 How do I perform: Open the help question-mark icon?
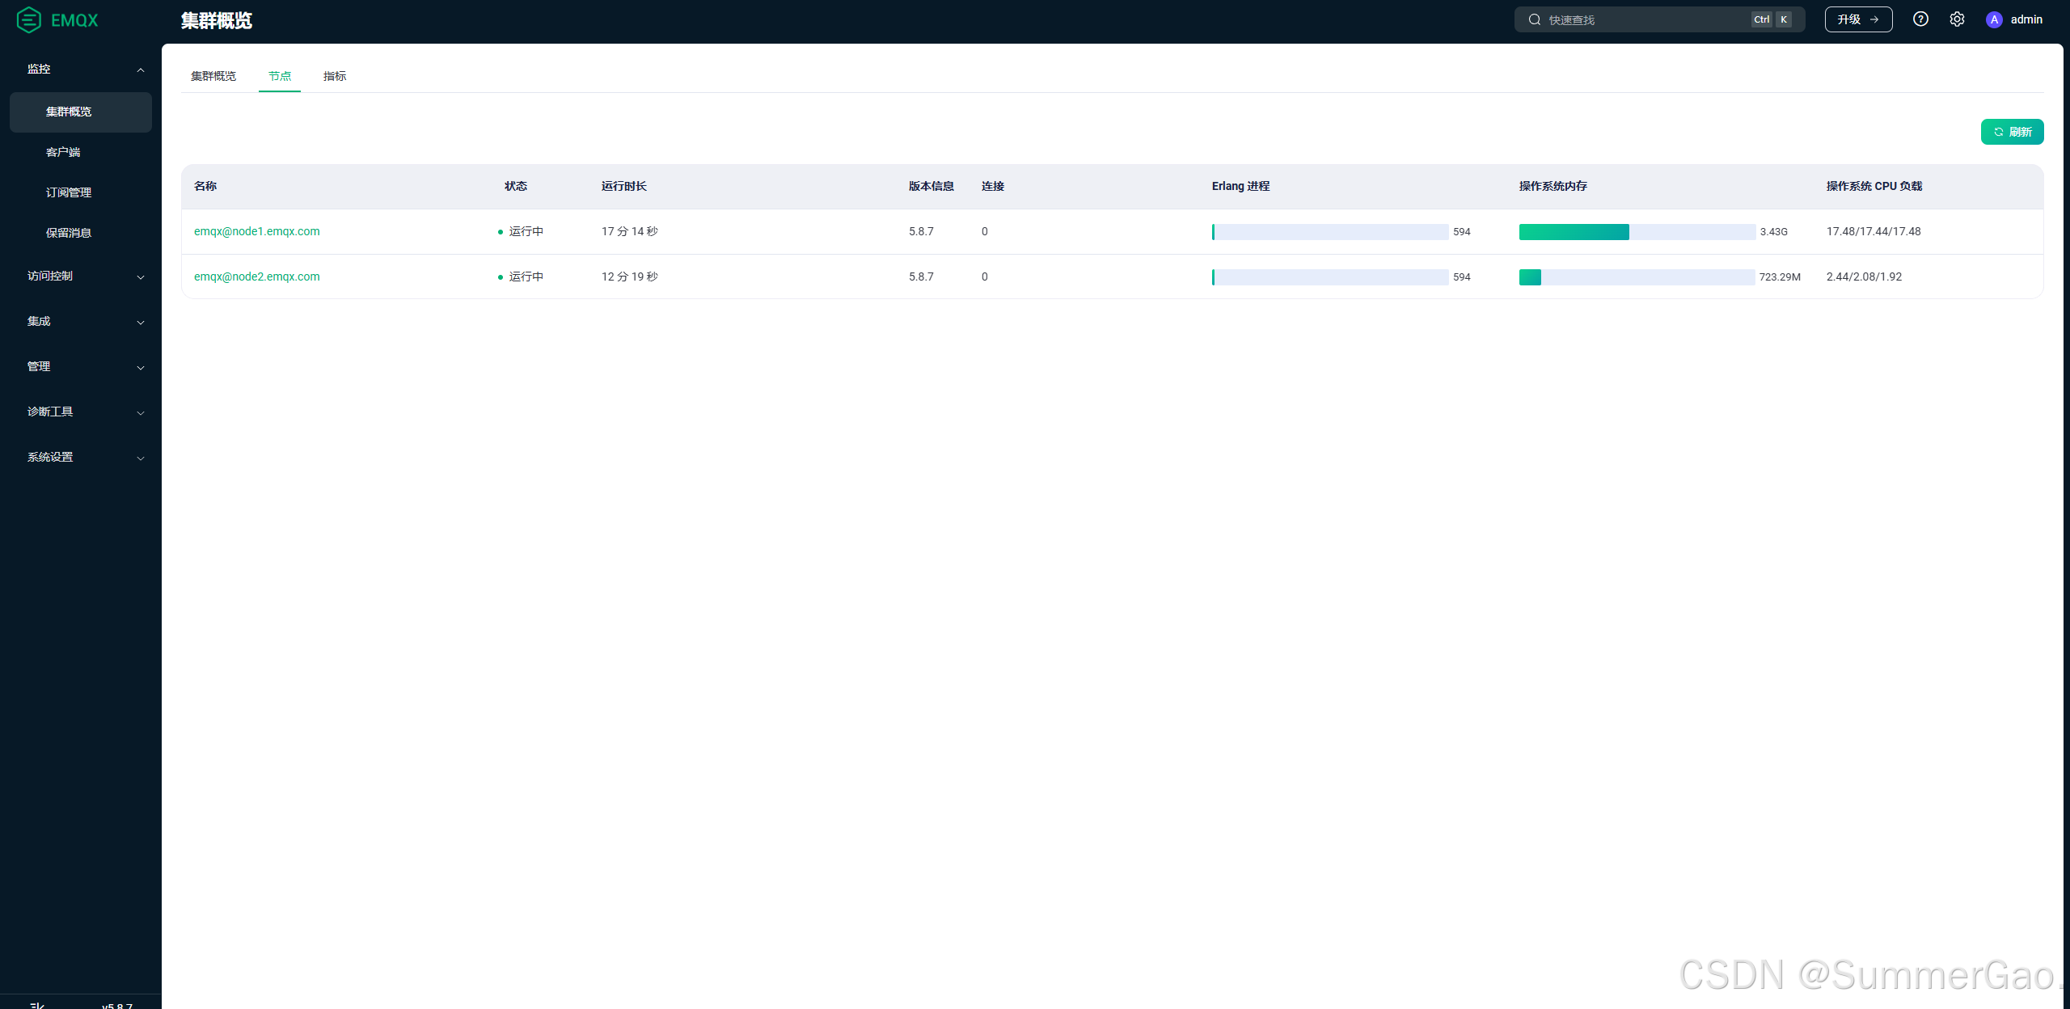pyautogui.click(x=1920, y=19)
